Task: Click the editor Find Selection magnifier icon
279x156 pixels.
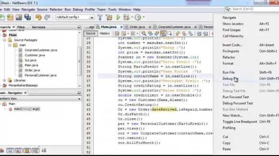Action: 143,33
